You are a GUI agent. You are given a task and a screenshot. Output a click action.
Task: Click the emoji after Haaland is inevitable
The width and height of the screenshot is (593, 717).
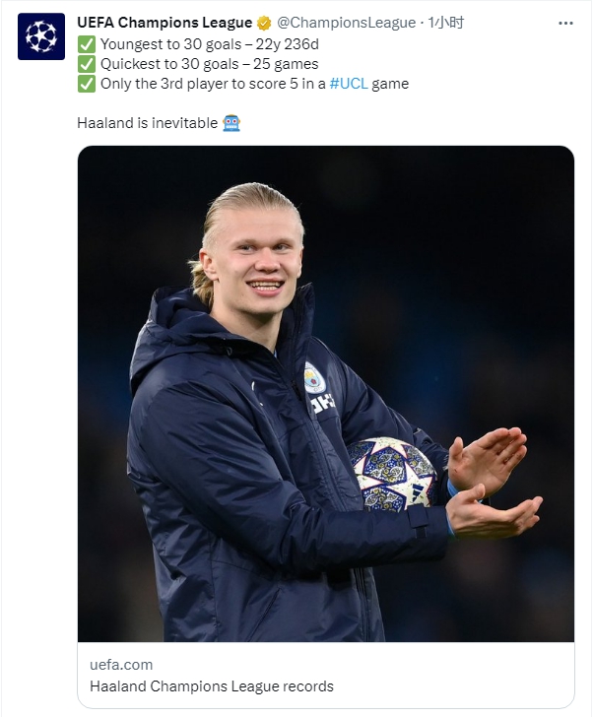point(232,123)
